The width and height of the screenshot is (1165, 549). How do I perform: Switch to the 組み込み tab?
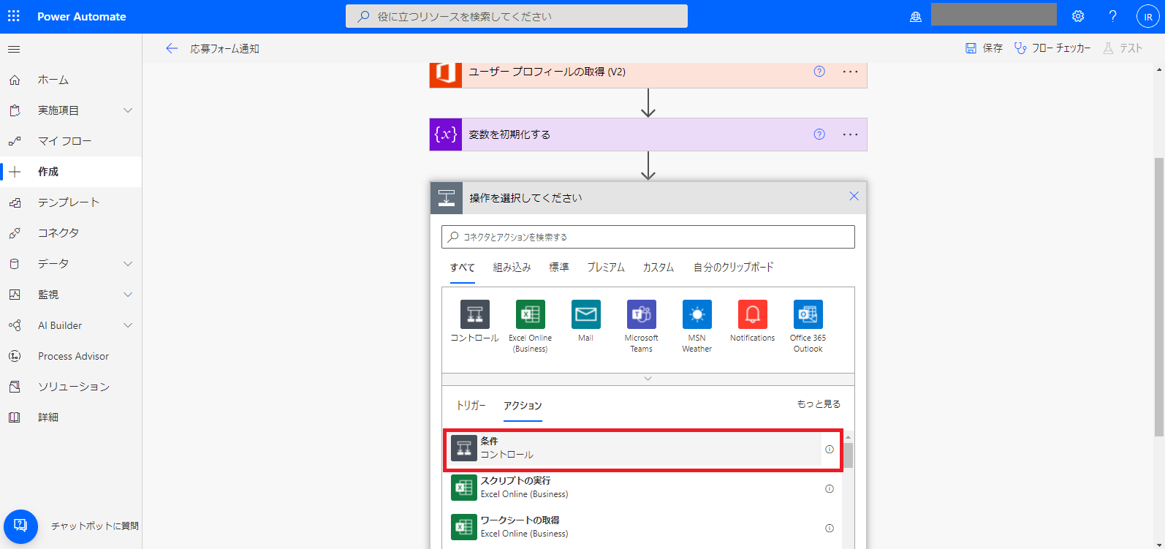coord(512,268)
